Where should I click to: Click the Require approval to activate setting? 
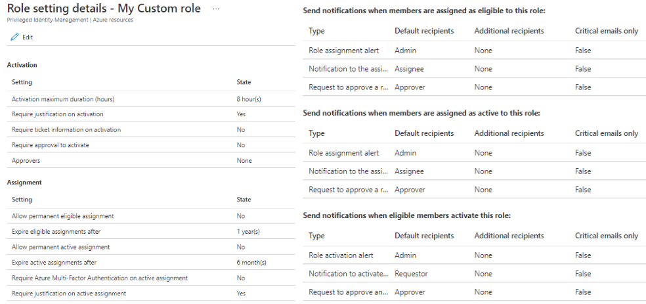(50, 145)
